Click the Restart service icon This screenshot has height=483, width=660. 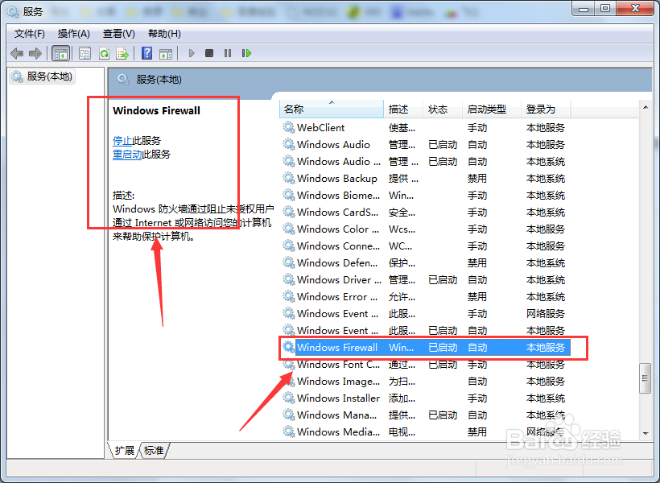[246, 53]
